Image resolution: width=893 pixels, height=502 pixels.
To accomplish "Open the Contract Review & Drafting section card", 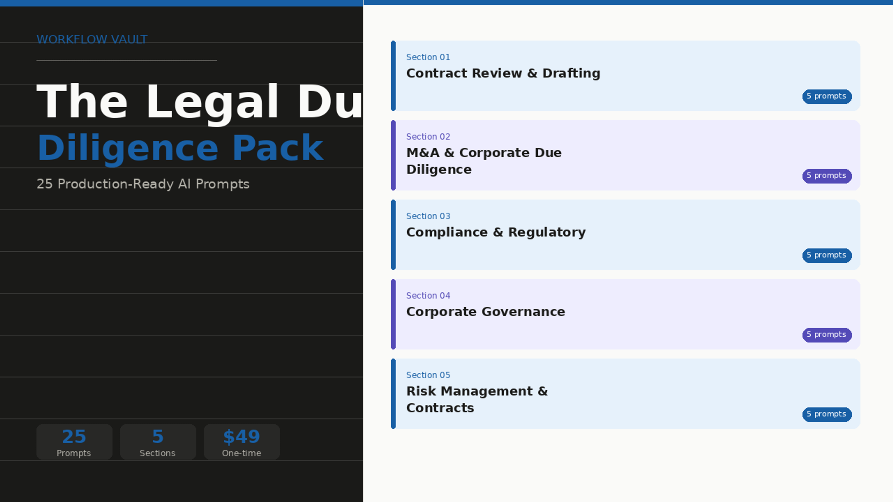I will 625,76.
